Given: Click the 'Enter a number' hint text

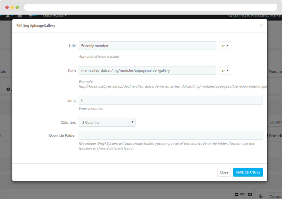Looking at the screenshot, I should pos(91,108).
